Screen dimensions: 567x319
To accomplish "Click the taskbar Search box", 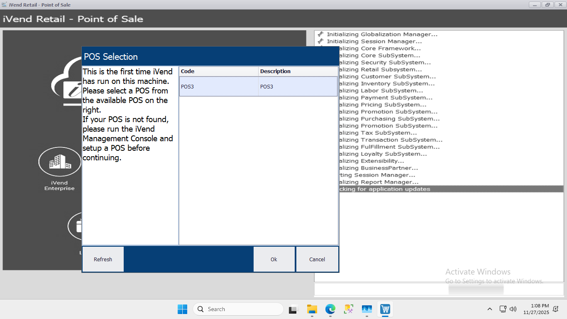I will (238, 309).
